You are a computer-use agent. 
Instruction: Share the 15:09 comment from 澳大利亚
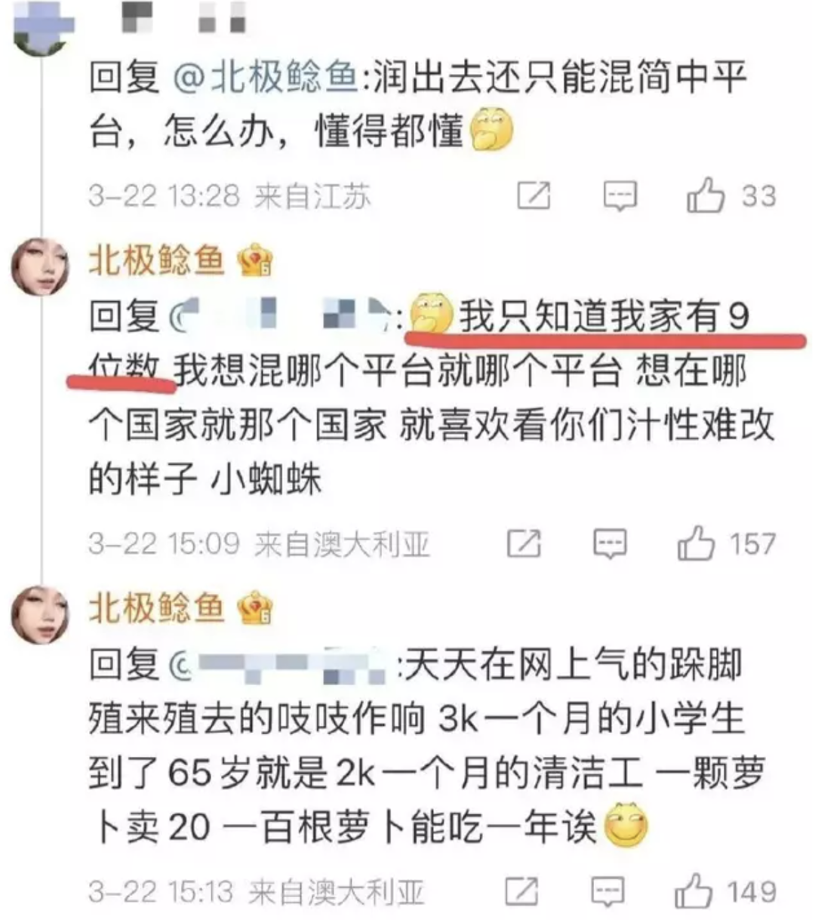(x=524, y=543)
